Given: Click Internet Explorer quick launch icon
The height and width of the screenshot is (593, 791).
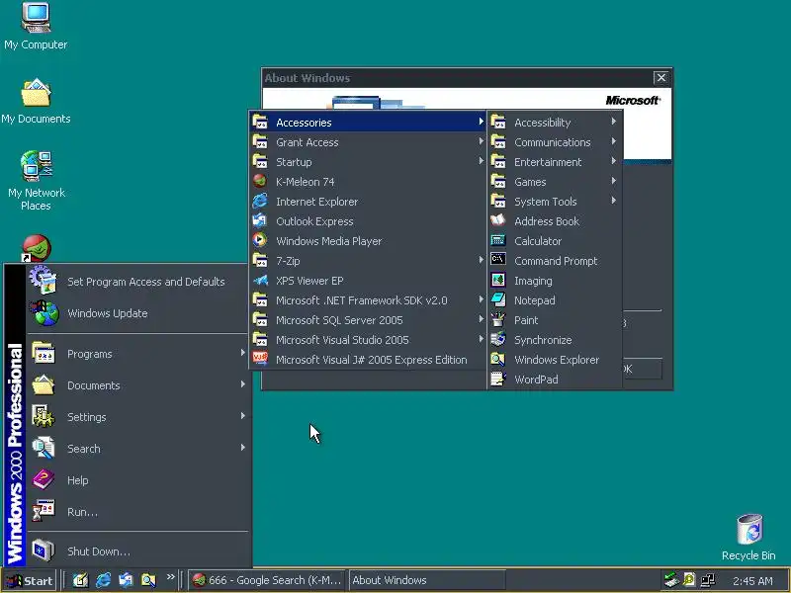Looking at the screenshot, I should tap(104, 580).
